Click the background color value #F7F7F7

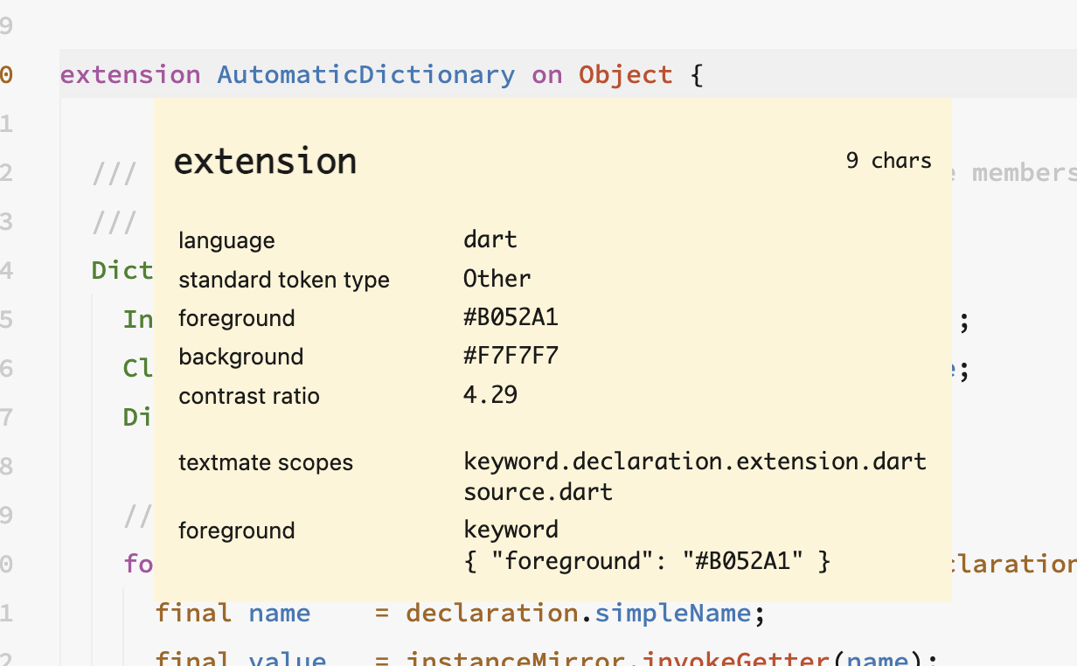tap(511, 356)
